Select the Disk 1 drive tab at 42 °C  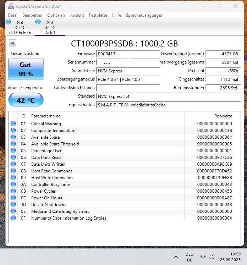coord(50,28)
